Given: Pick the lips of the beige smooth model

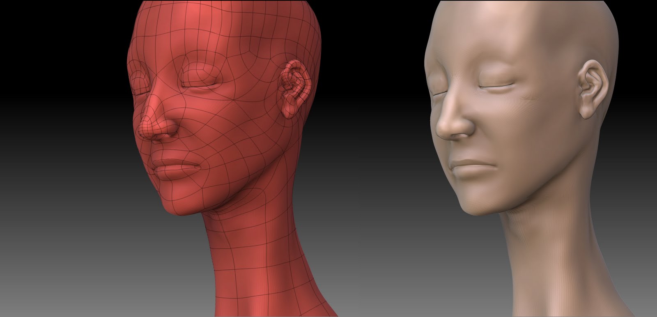Looking at the screenshot, I should [x=474, y=168].
